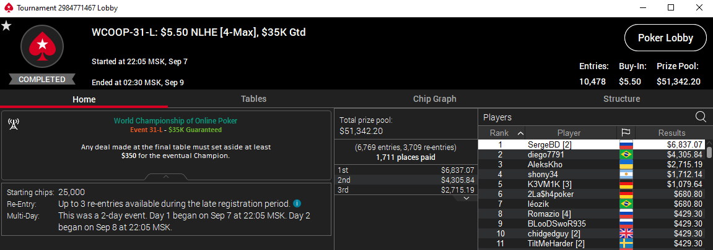Open the Chip Graph tab
The height and width of the screenshot is (250, 713).
pos(434,99)
